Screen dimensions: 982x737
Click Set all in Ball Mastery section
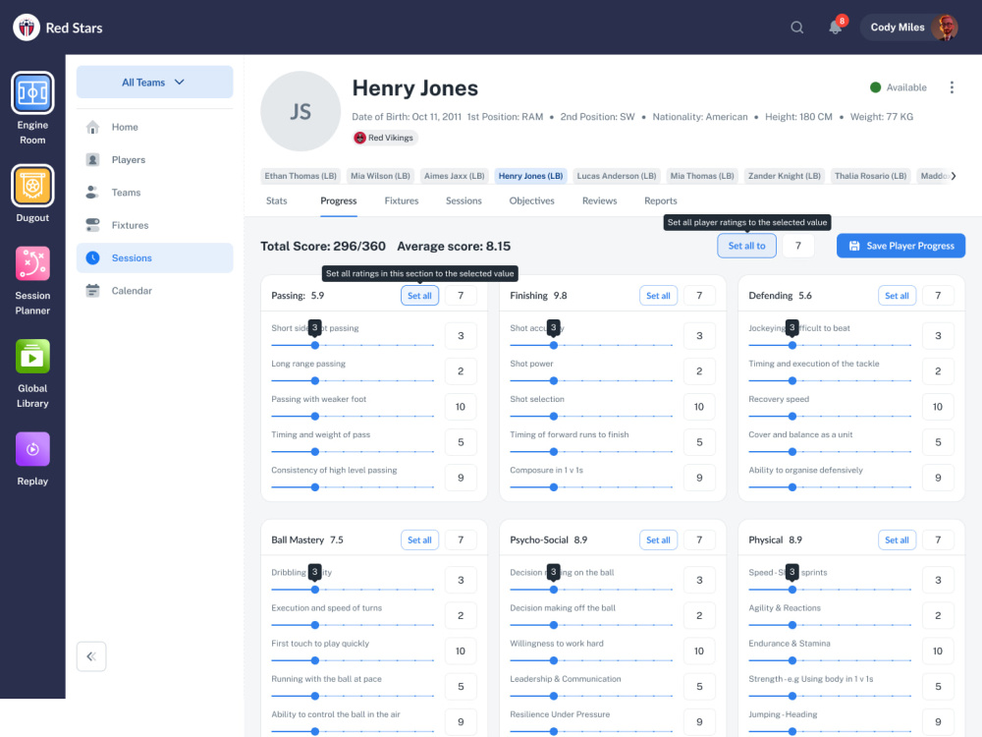(419, 540)
